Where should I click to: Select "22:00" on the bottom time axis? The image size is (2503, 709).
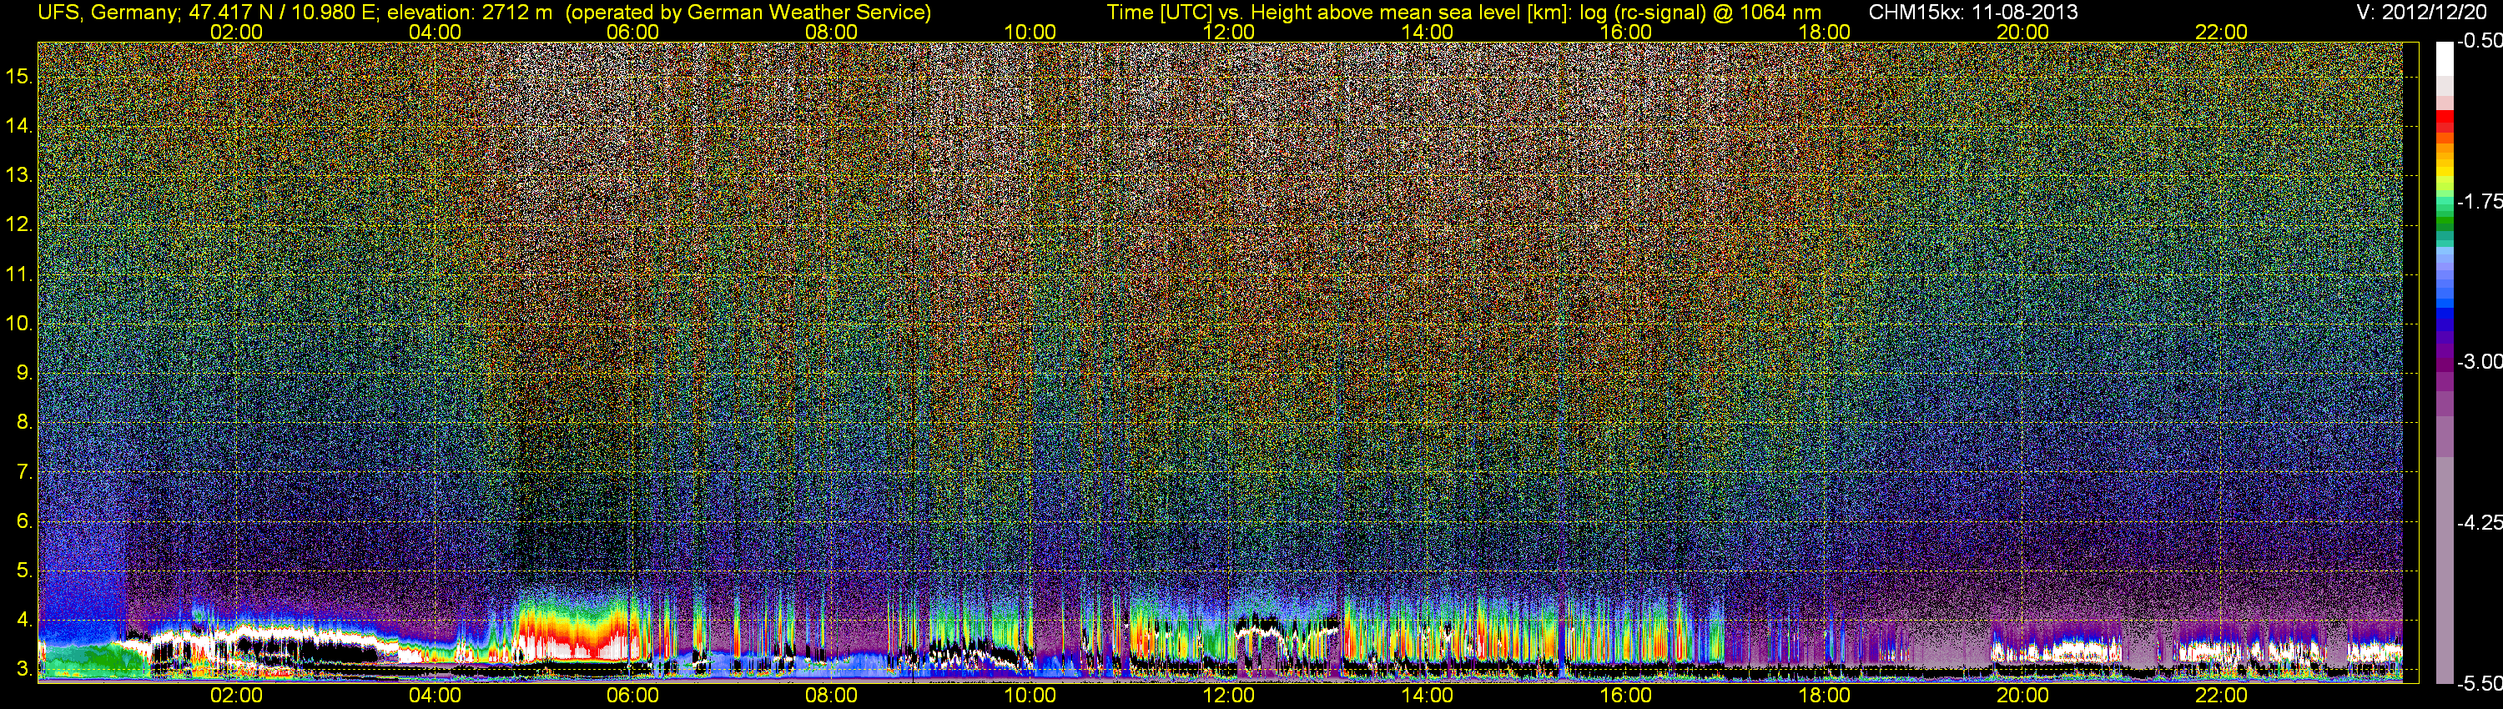click(2221, 696)
